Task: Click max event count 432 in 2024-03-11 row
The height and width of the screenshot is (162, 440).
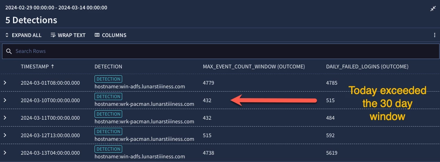Action: [207, 118]
